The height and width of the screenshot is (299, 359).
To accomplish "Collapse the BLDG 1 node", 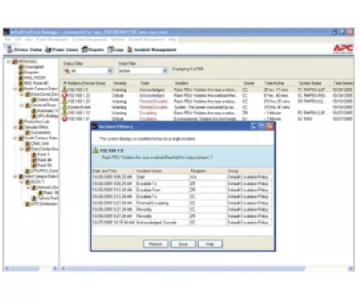I will pyautogui.click(x=22, y=182).
